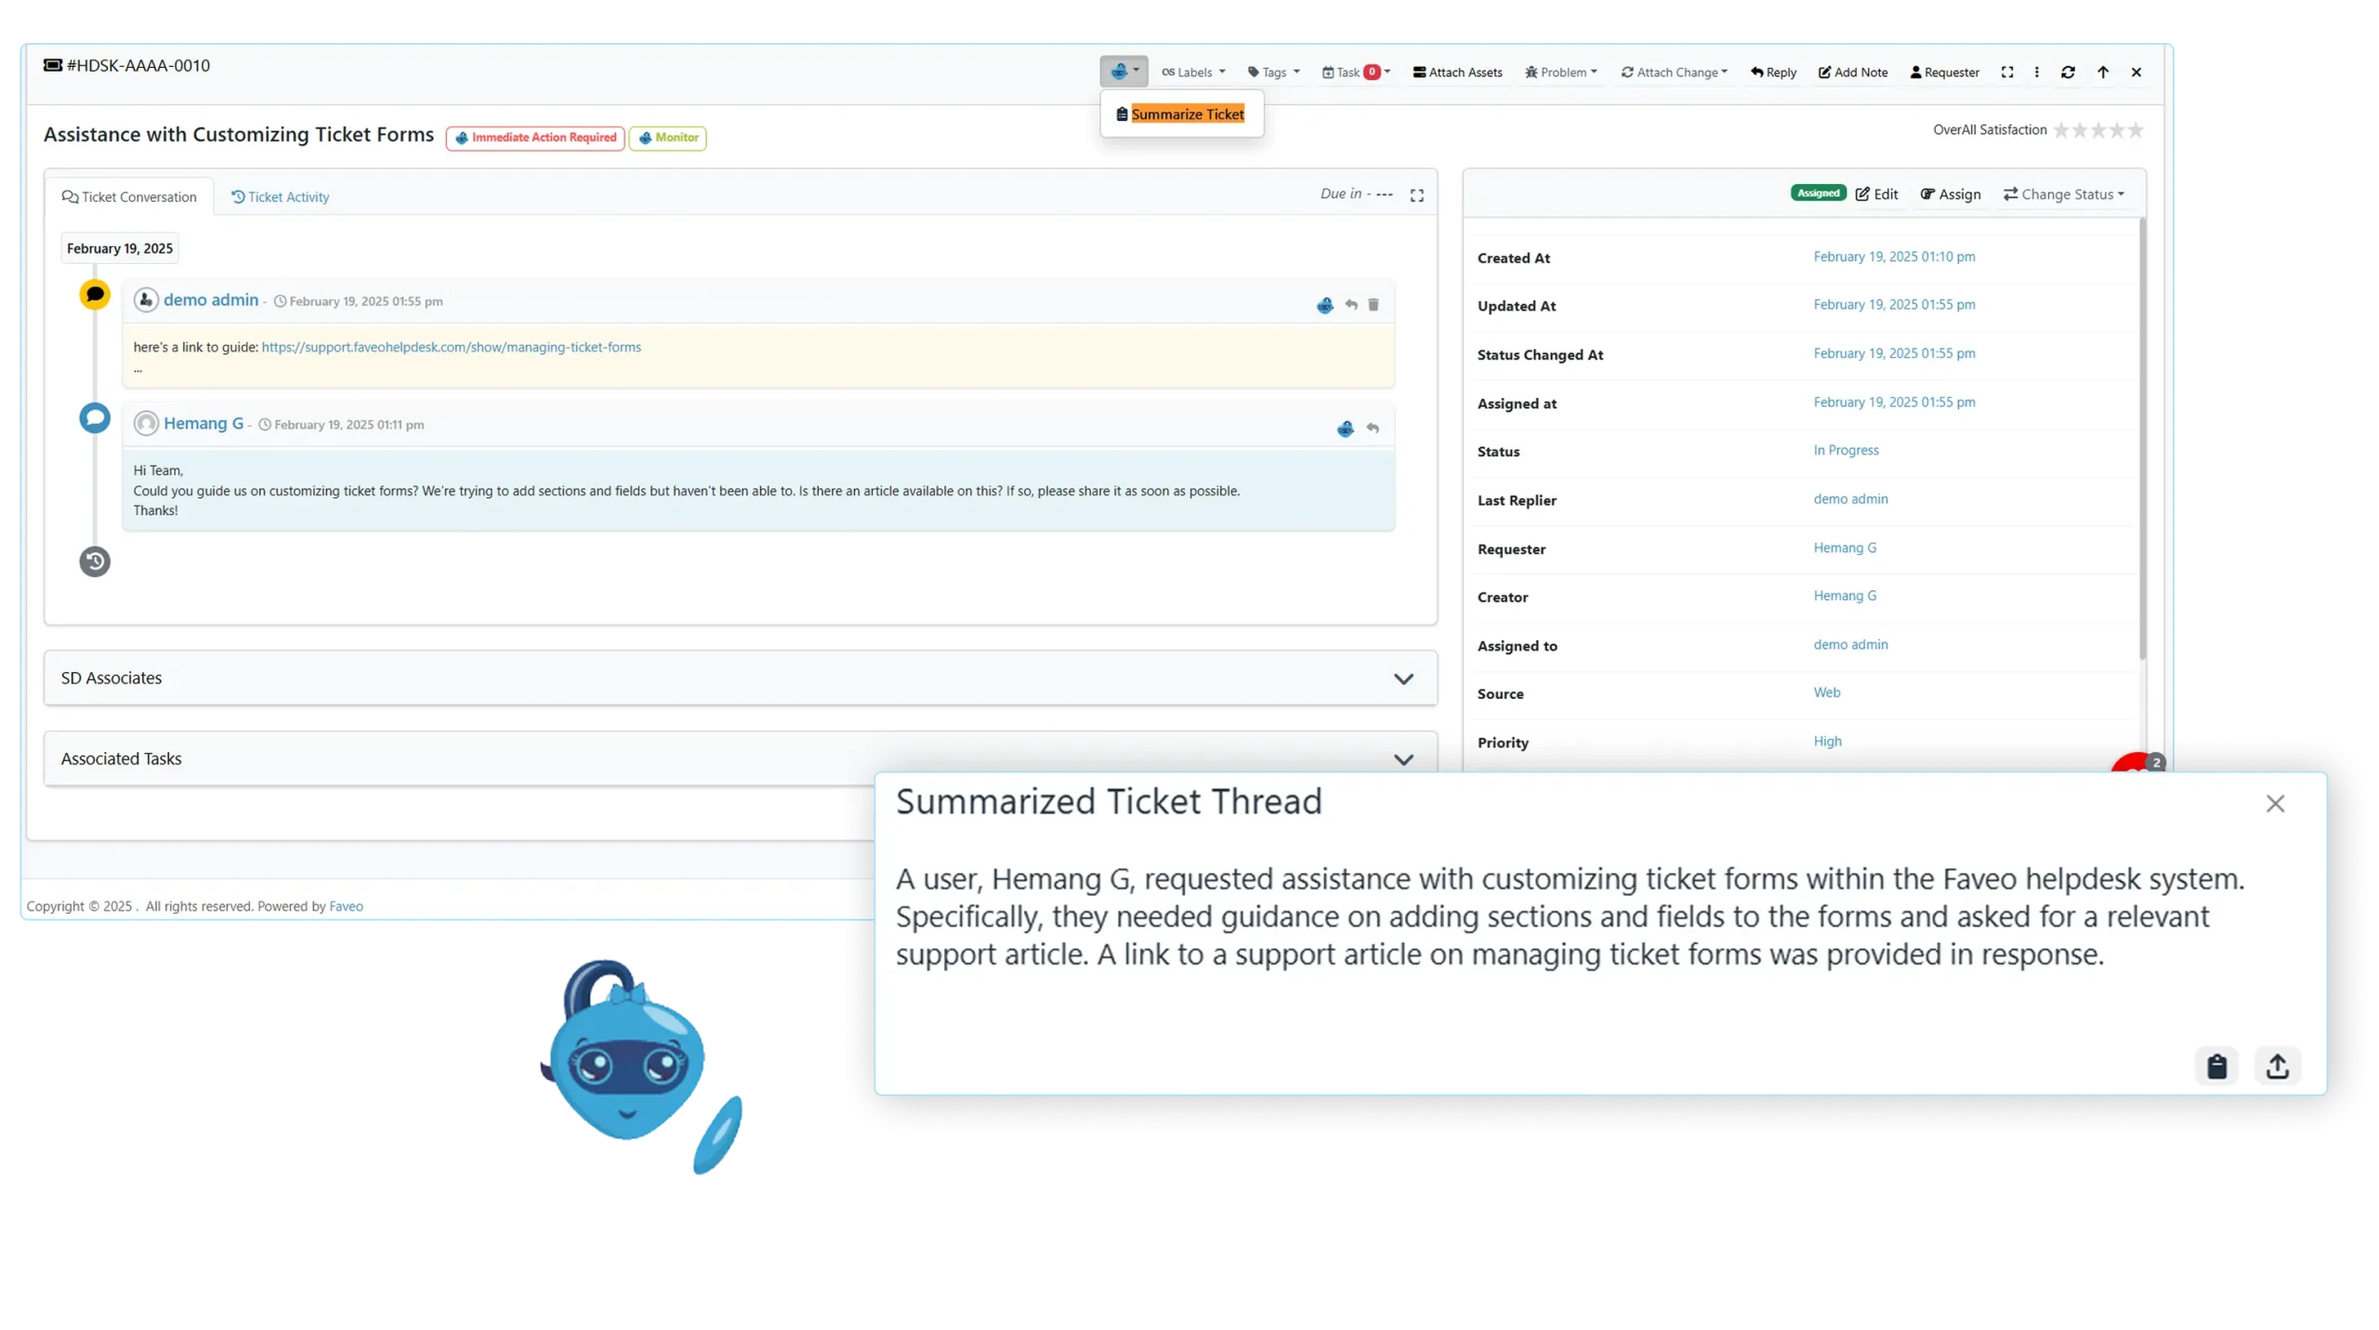Click AI bot icon on demo admin's message
This screenshot has width=2379, height=1330.
pyautogui.click(x=1325, y=305)
